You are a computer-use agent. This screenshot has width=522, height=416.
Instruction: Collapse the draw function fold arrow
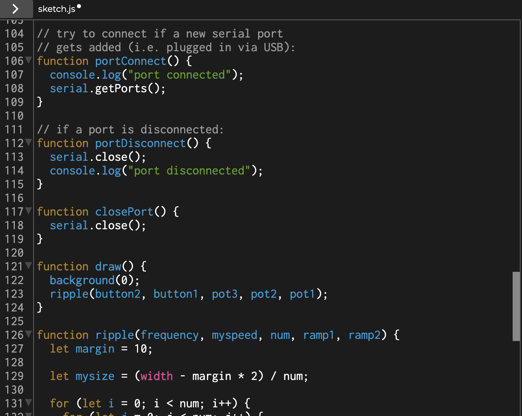pos(28,266)
